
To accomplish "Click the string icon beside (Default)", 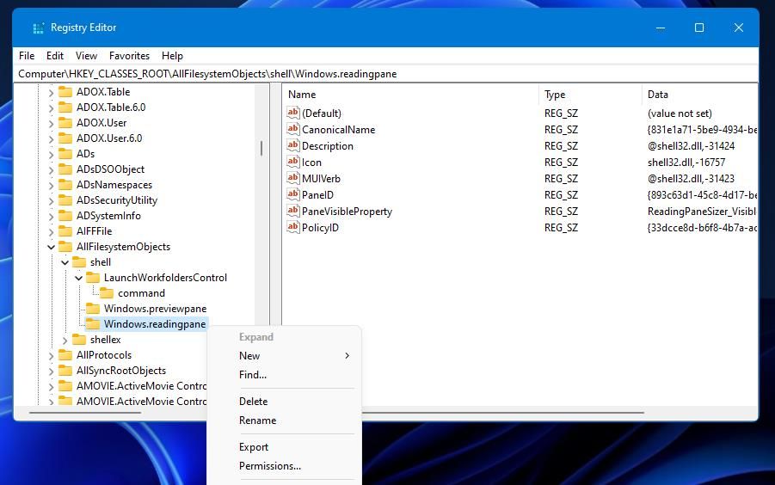I will point(293,113).
